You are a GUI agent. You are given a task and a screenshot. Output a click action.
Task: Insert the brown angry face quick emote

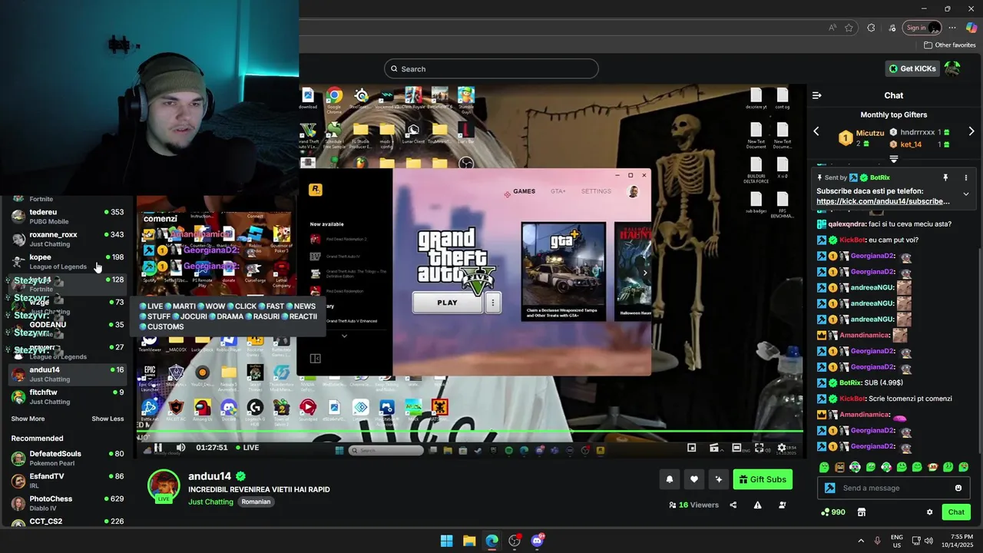839,467
